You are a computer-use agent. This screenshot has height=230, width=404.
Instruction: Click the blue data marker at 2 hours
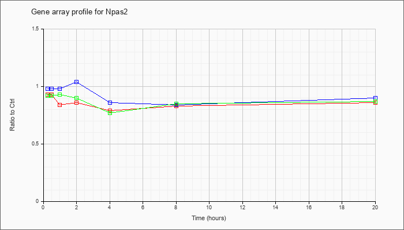77,82
